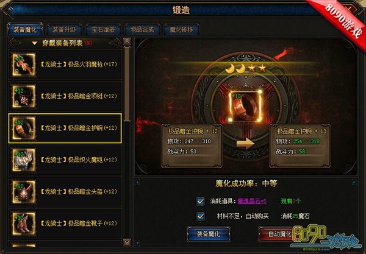Viewport: 366px width, 254px height.
Task: Open the 魔化转移 tab
Action: (181, 30)
